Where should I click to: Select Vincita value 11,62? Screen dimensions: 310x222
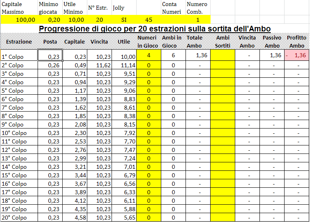point(99,65)
